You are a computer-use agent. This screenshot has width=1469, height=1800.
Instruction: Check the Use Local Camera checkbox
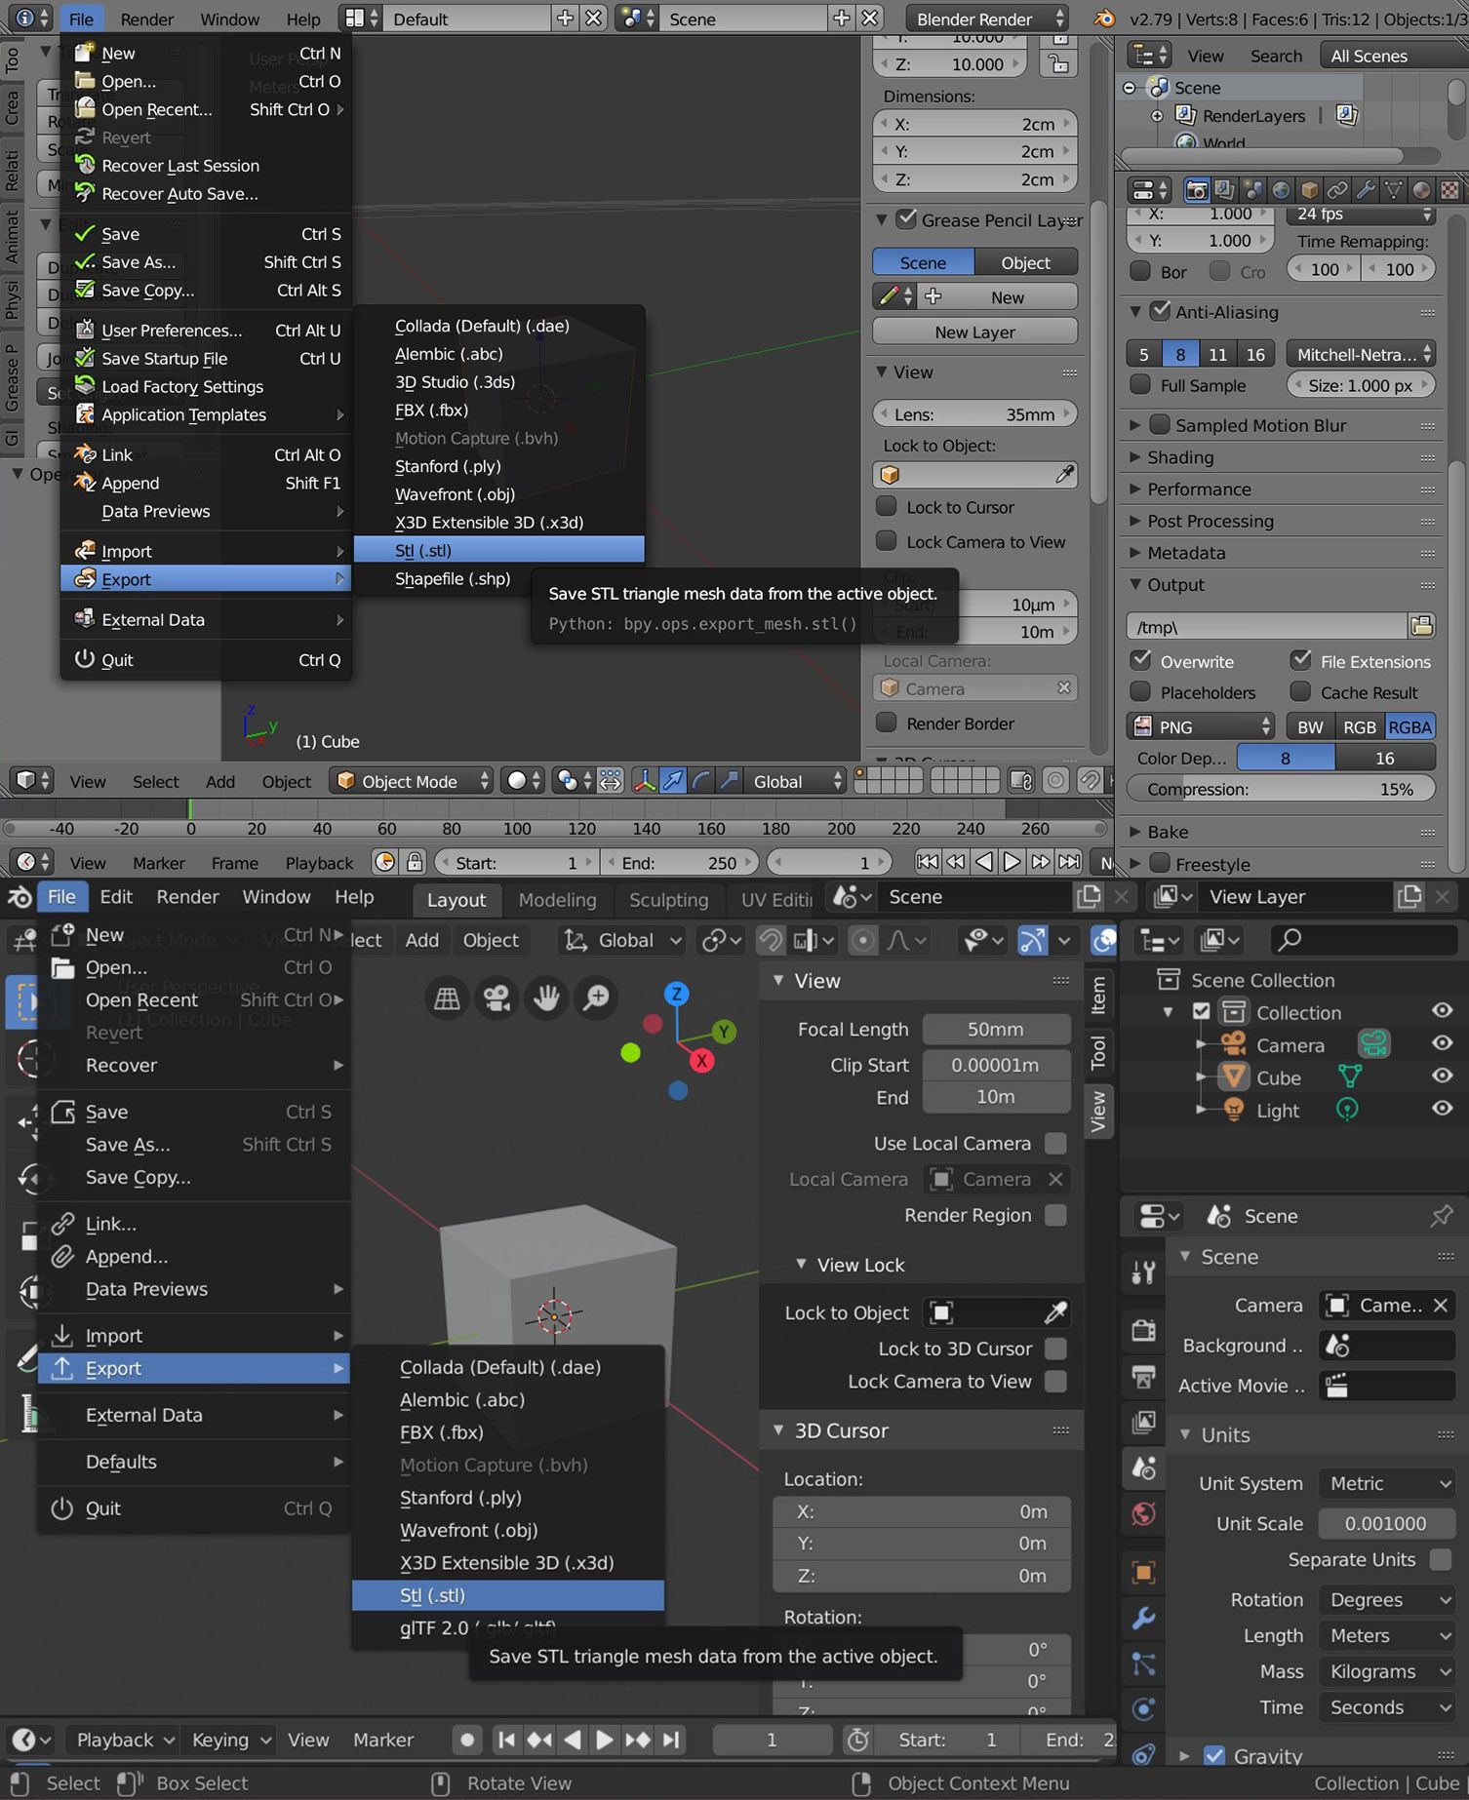[1054, 1143]
